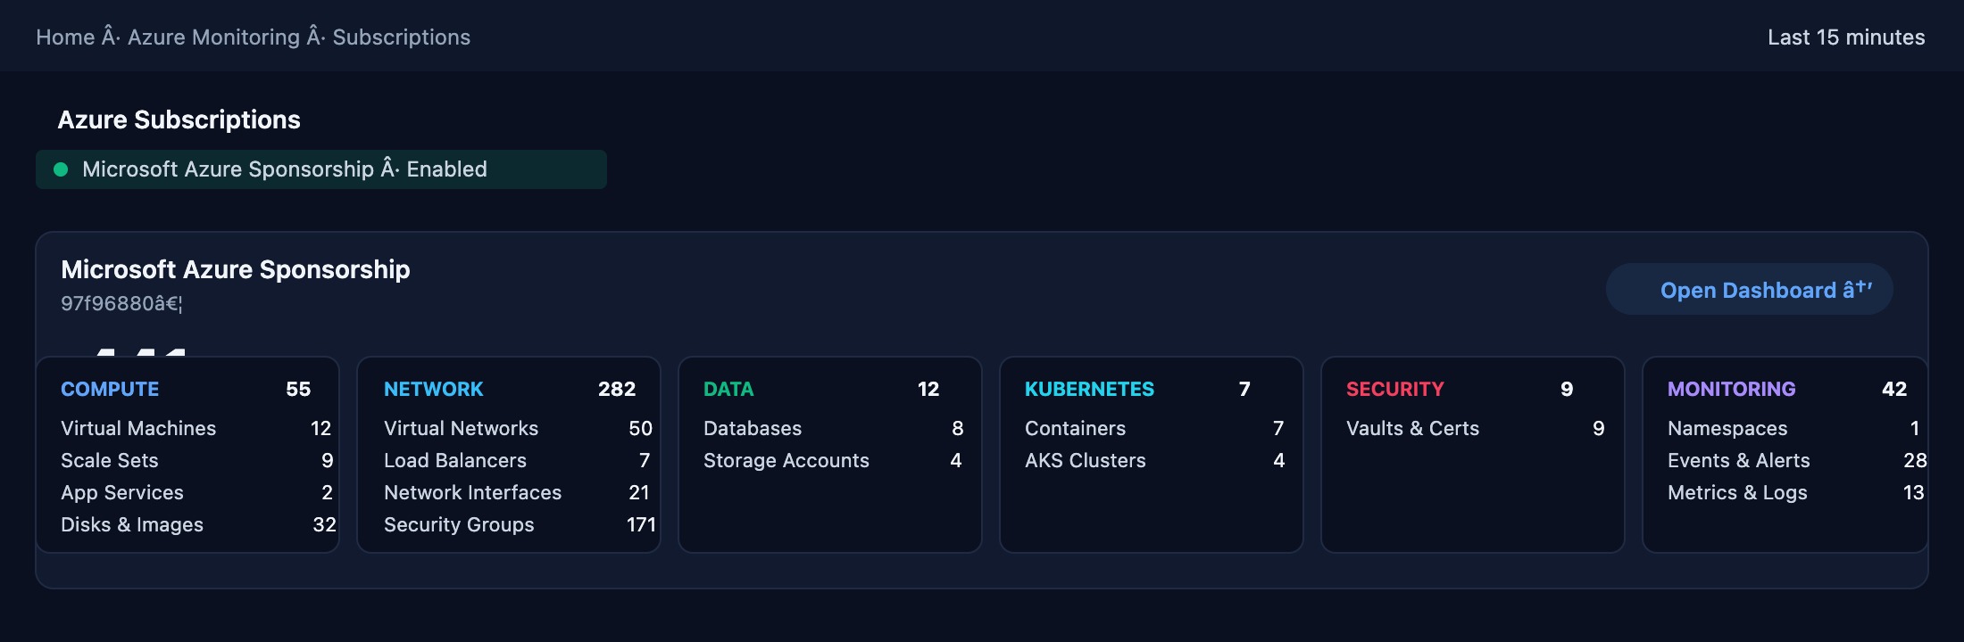The height and width of the screenshot is (642, 1964).
Task: Select the Subscriptions breadcrumb
Action: click(x=402, y=37)
